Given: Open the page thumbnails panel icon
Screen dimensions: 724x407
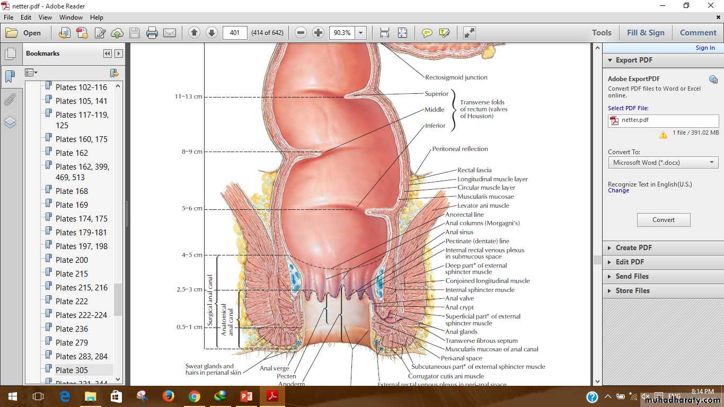Looking at the screenshot, I should point(10,54).
